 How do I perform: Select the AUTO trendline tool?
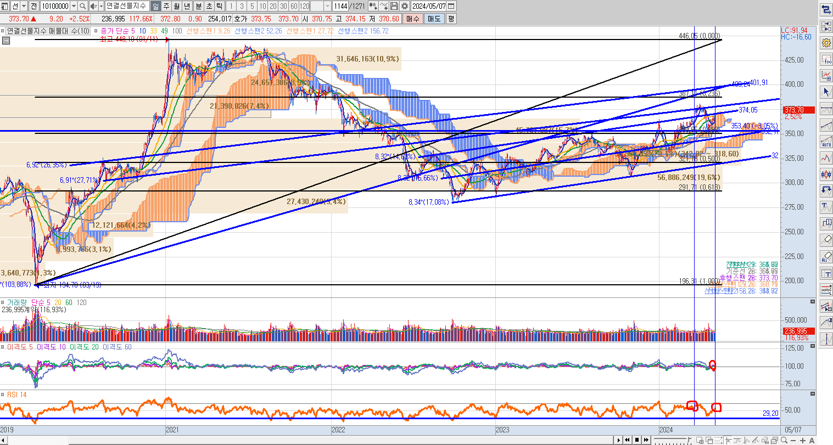click(826, 142)
